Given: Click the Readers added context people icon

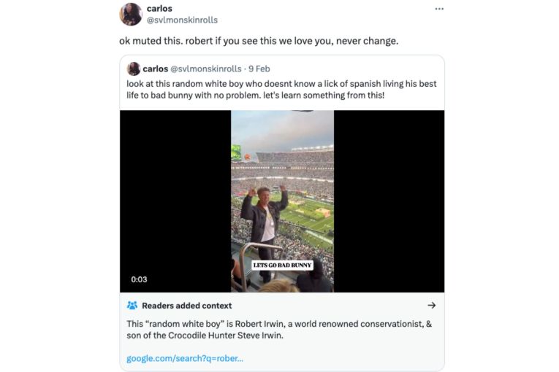Looking at the screenshot, I should 132,306.
